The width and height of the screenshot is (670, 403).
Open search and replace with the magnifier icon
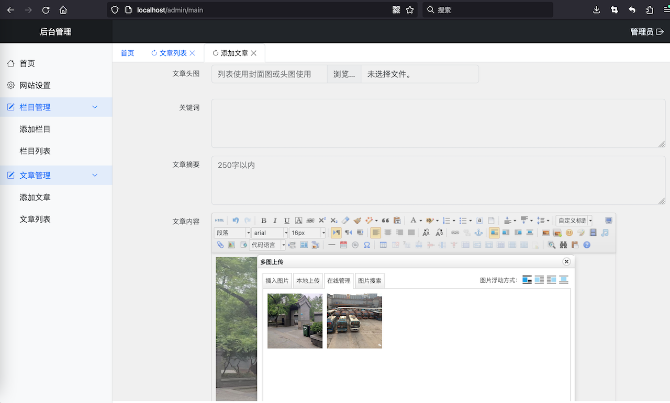click(552, 245)
